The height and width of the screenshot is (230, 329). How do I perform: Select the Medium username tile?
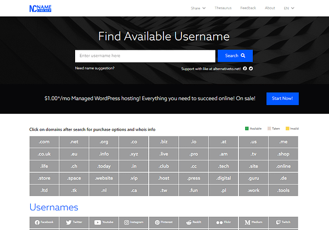click(x=253, y=223)
